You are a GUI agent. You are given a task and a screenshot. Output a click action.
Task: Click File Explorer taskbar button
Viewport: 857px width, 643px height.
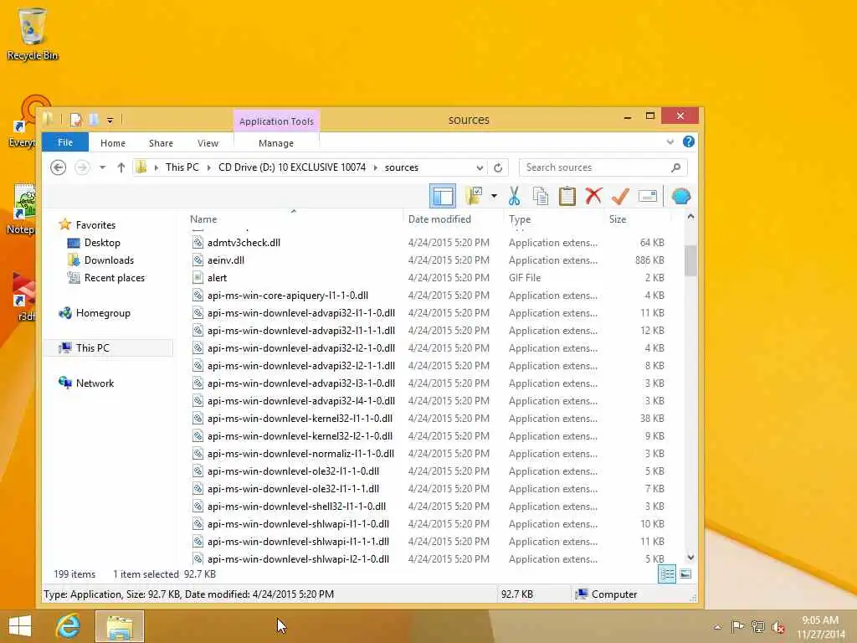point(120,626)
